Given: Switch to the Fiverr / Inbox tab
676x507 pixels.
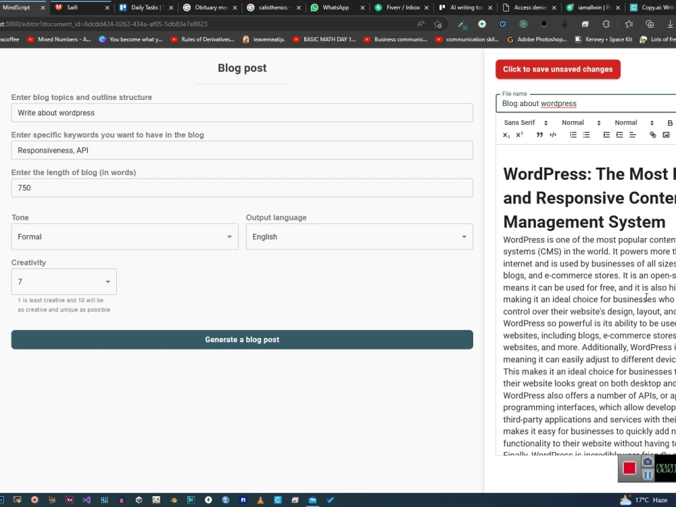Looking at the screenshot, I should 401,7.
